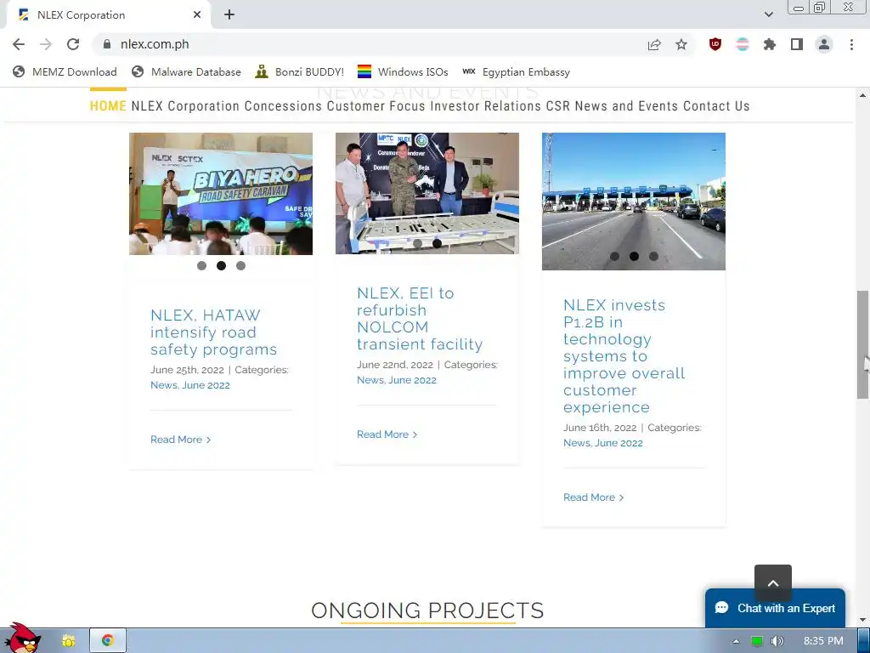870x653 pixels.
Task: Go back to previous page
Action: coord(19,44)
